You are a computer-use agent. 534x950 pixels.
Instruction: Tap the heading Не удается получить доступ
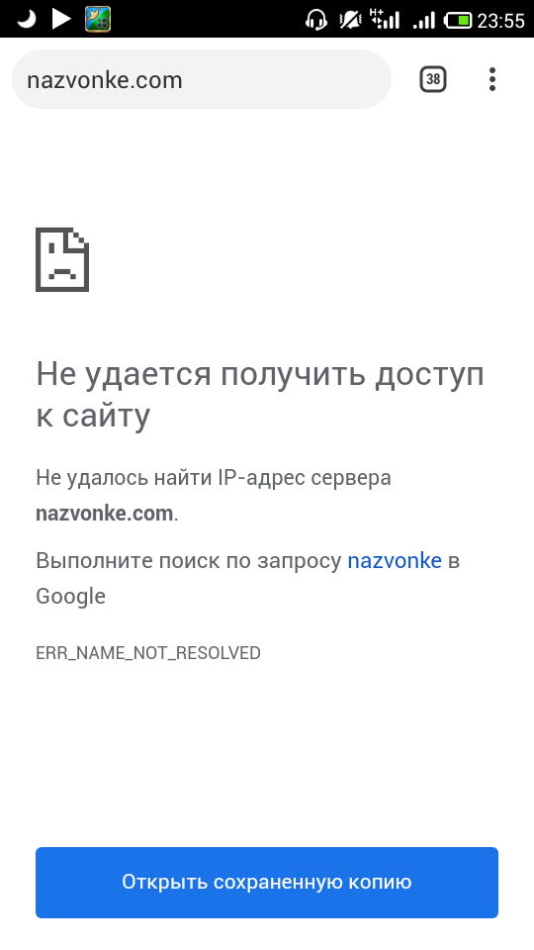click(x=260, y=374)
